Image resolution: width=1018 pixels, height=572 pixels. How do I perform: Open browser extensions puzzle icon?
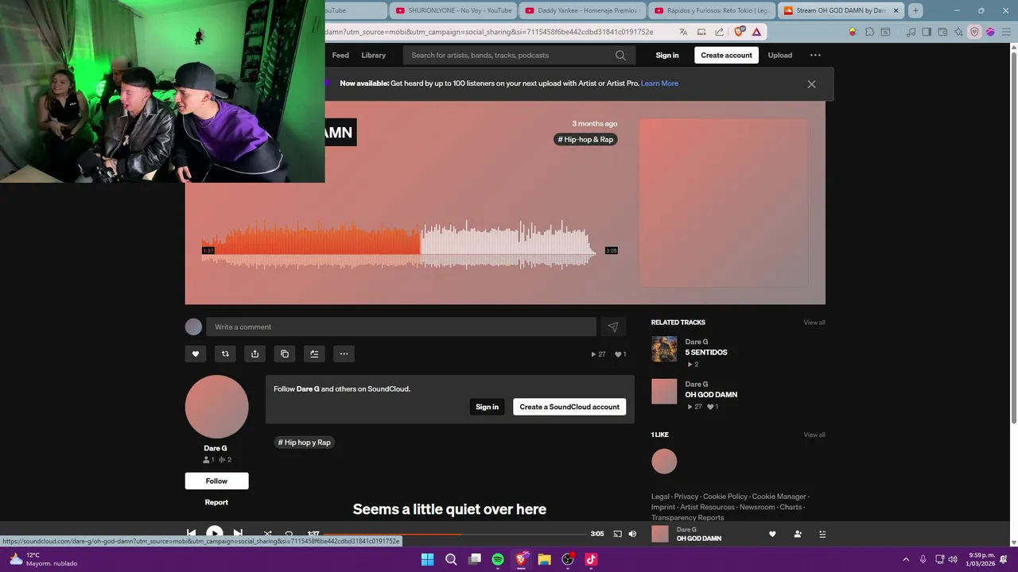[x=869, y=32]
